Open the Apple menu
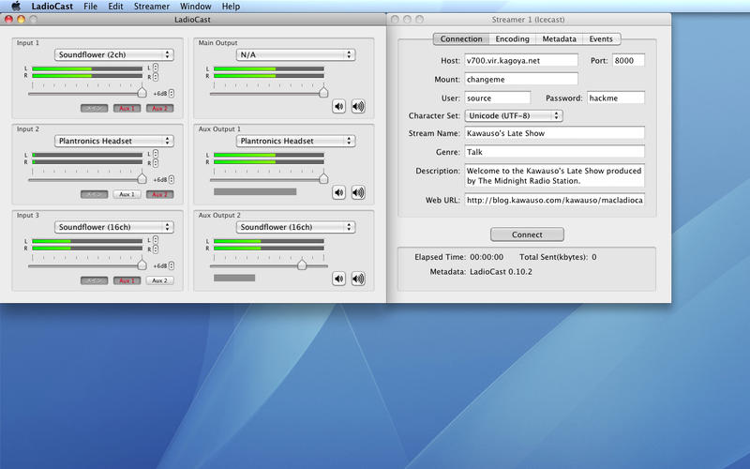The width and height of the screenshot is (750, 469). click(x=15, y=7)
